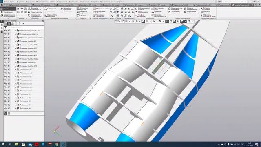This screenshot has height=147, width=261.
Task: Click command search field in title bar
Action: tap(234, 2)
